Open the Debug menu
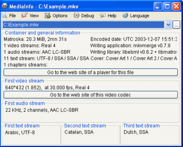The image size is (183, 147). 87,15
